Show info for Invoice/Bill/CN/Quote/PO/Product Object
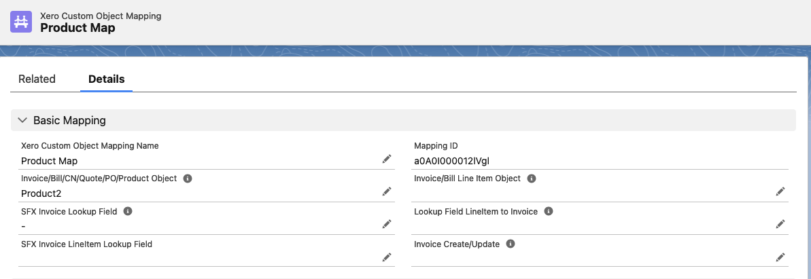The width and height of the screenshot is (811, 279). click(x=188, y=179)
